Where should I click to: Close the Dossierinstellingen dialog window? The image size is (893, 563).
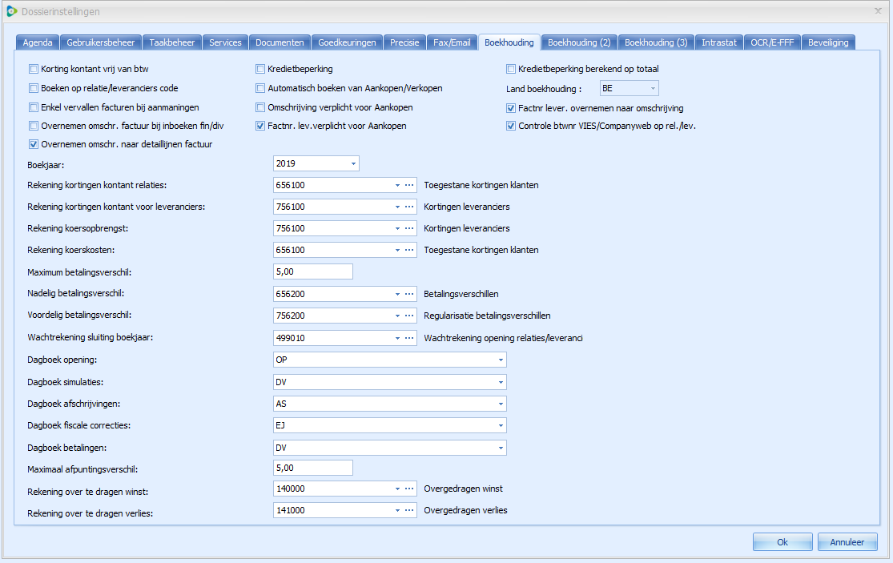(879, 11)
